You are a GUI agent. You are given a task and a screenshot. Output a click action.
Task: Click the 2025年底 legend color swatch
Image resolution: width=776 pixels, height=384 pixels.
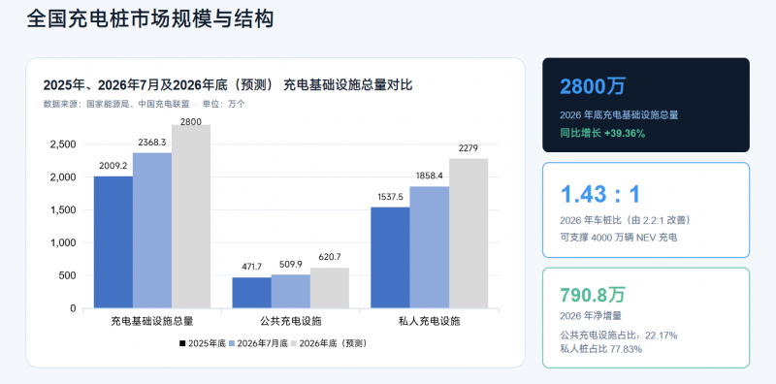pos(182,343)
